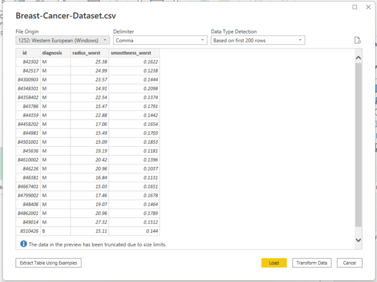Screen dimensions: 377x282
Task: Click the scroll down arrow of preview
Action: tap(358, 240)
